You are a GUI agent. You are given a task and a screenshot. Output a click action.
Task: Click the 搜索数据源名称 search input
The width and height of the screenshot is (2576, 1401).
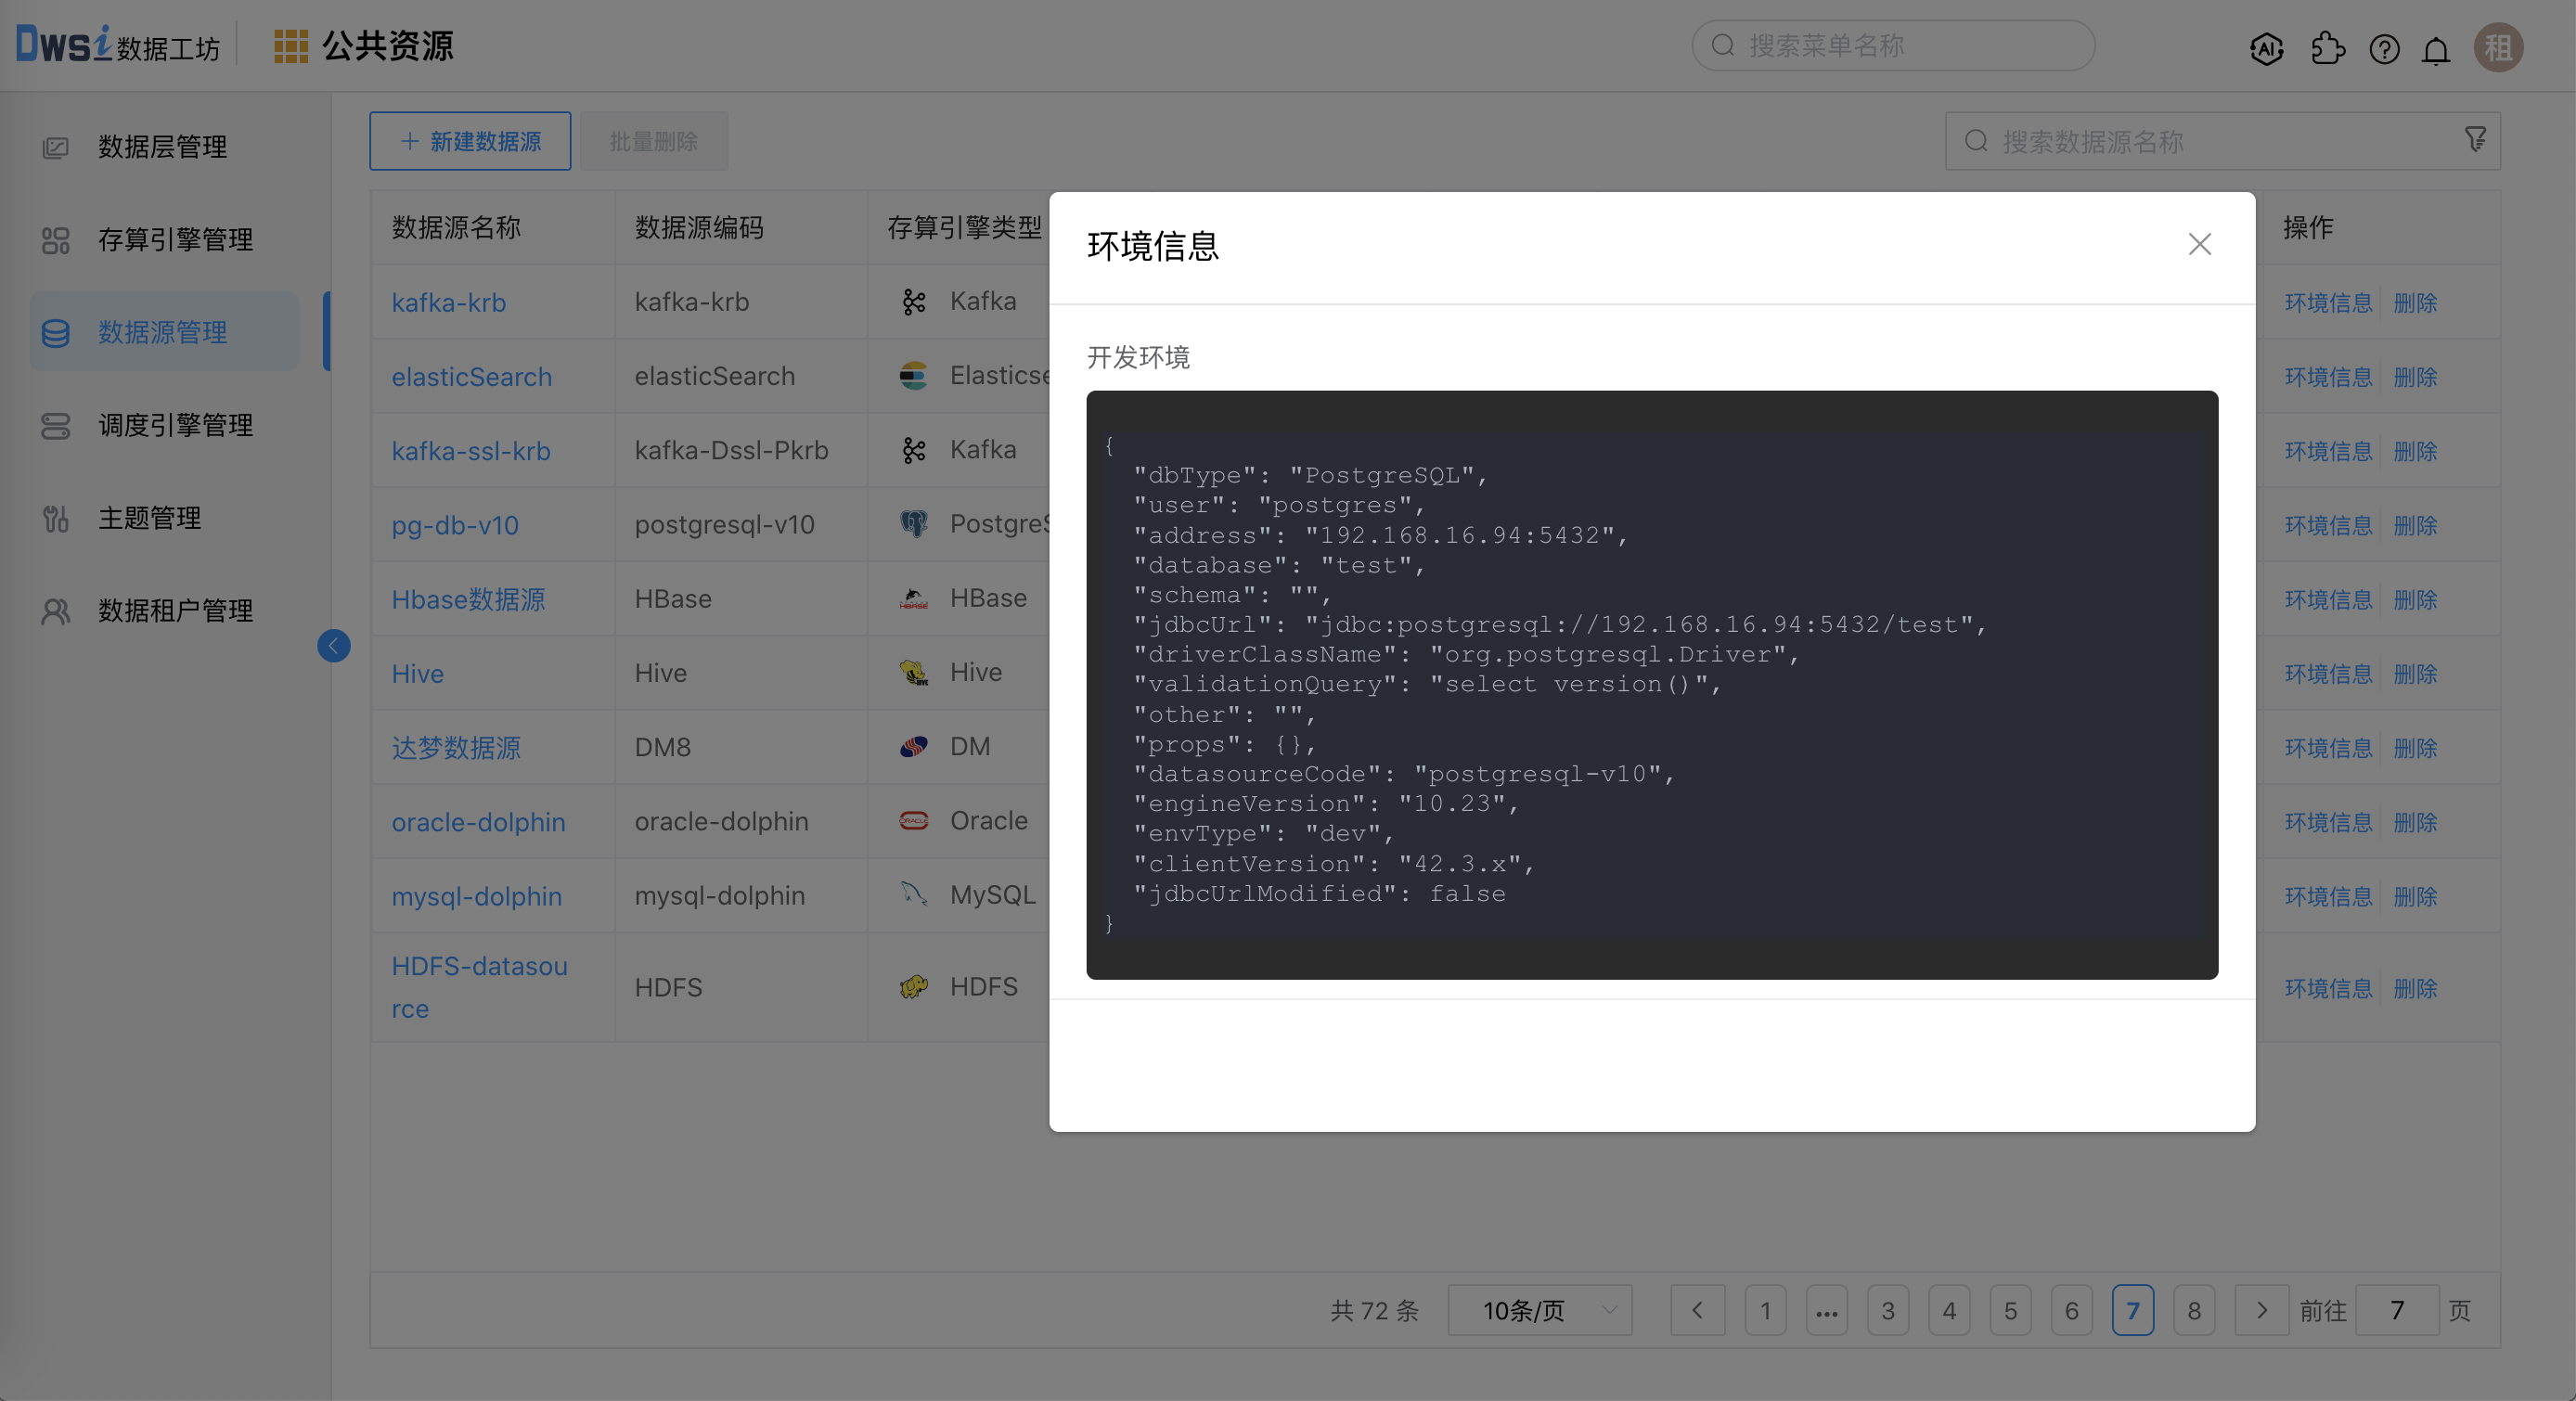(x=2150, y=141)
